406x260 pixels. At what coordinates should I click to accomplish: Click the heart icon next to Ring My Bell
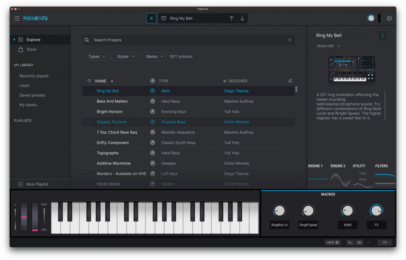(x=164, y=18)
